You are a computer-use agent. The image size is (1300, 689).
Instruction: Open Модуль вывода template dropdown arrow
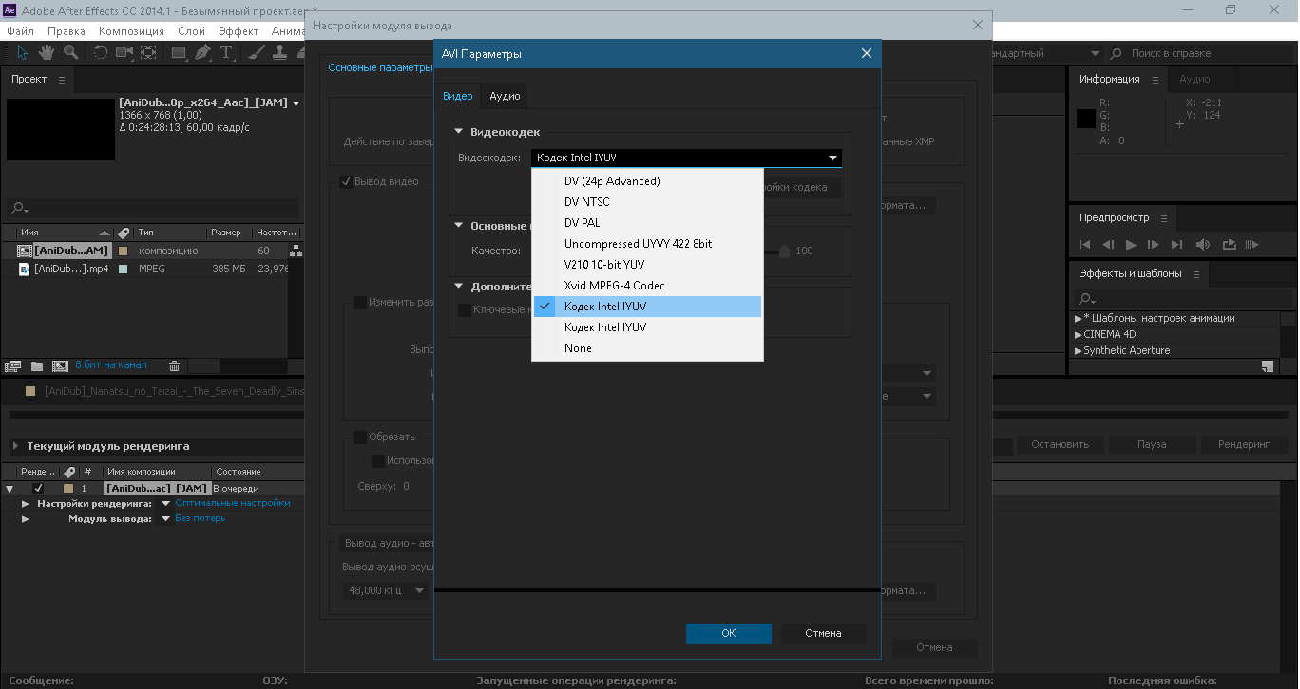[165, 519]
